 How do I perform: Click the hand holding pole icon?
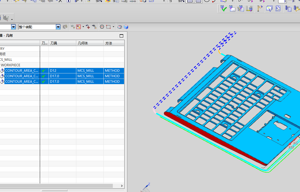click(260, 8)
